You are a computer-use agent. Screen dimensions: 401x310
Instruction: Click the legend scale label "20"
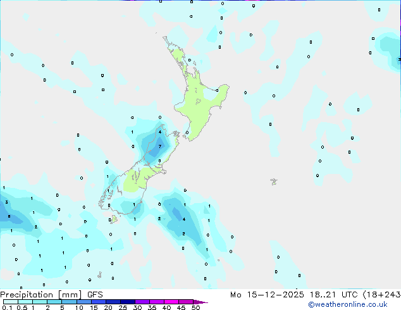tap(108, 307)
